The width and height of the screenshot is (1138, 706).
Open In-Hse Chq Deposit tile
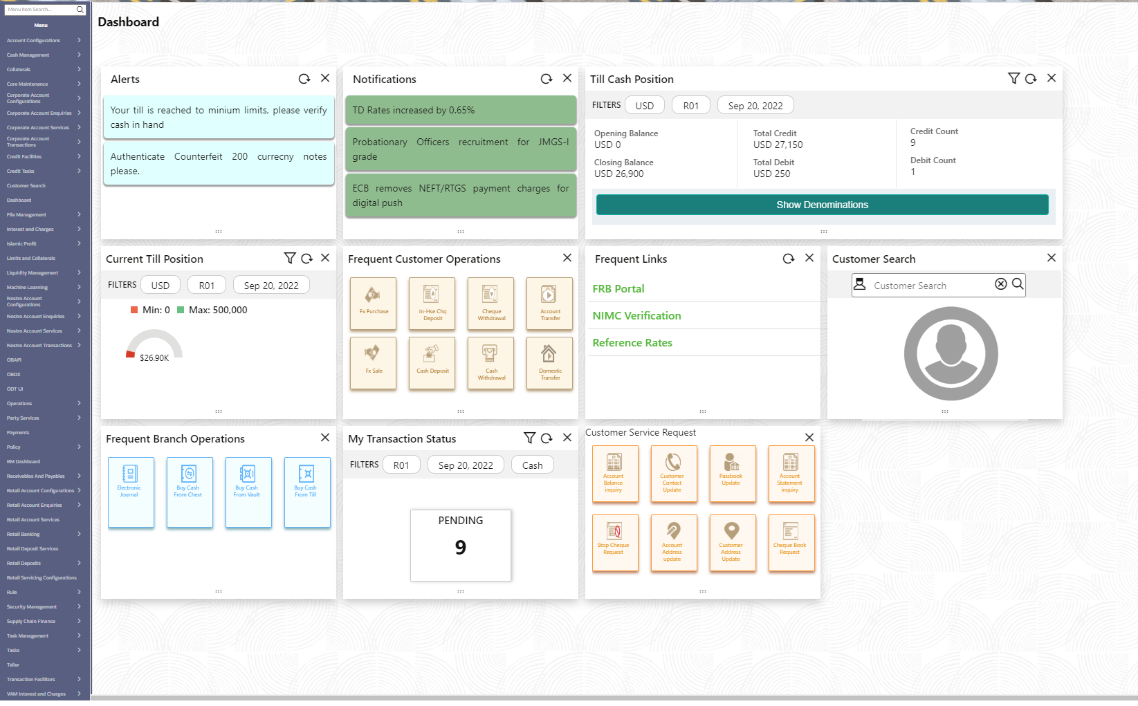coord(432,304)
